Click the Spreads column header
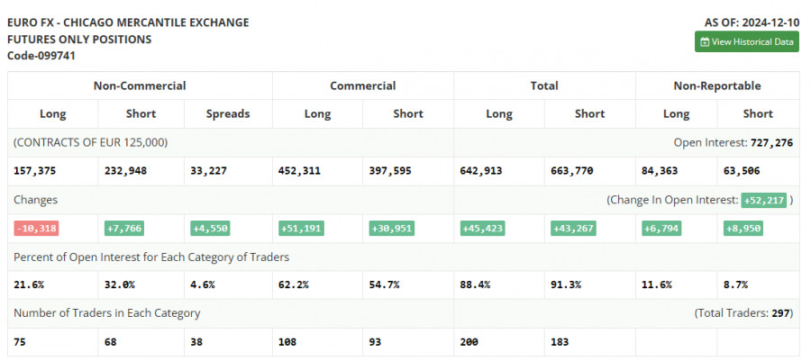Image resolution: width=811 pixels, height=361 pixels. (228, 113)
